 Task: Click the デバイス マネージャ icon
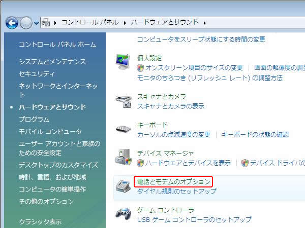124,157
